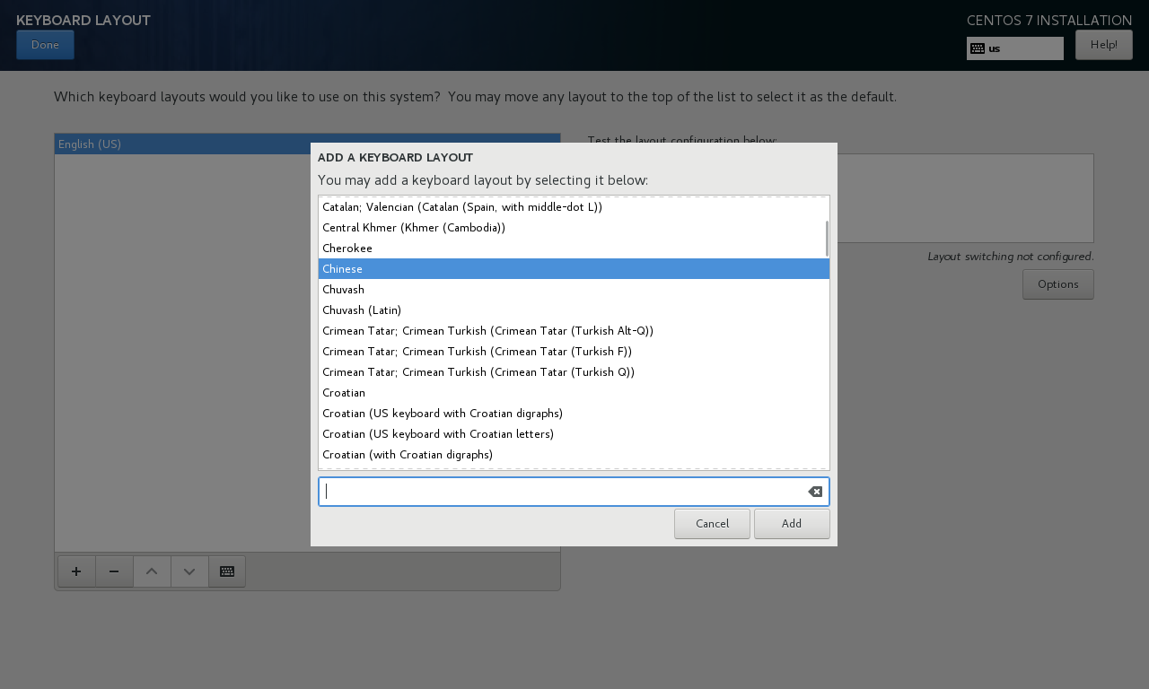This screenshot has width=1149, height=689.
Task: Preview layout with the keyboard icon button
Action: click(227, 571)
